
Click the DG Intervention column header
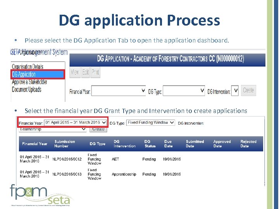click(124, 144)
